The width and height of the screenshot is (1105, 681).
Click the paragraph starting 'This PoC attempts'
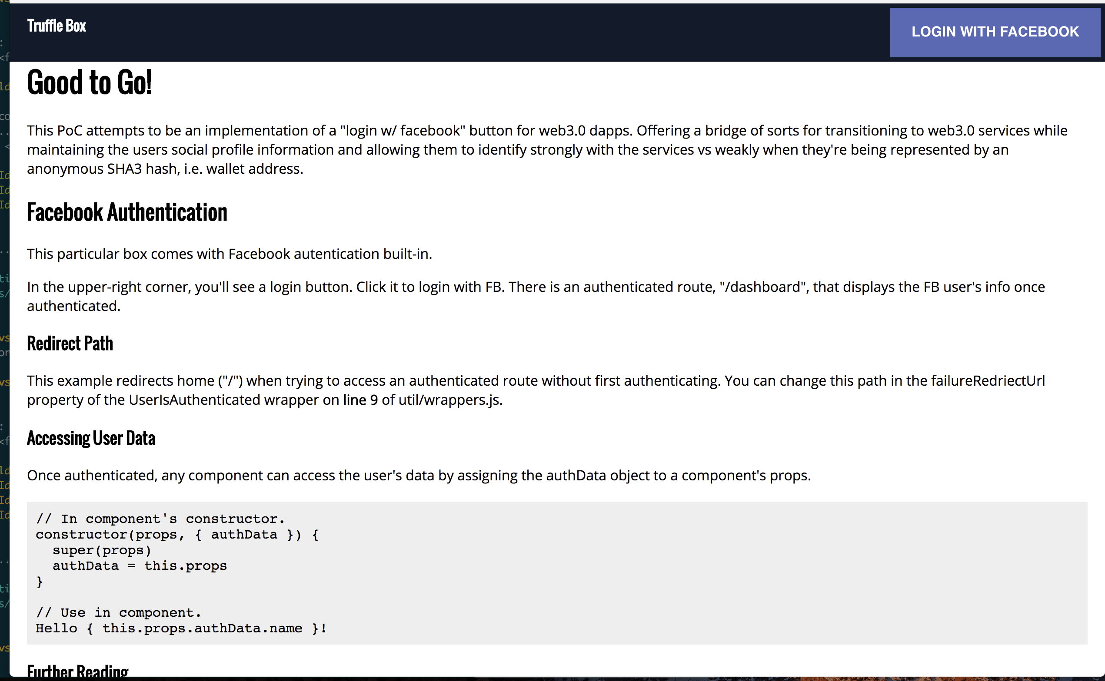(x=541, y=149)
